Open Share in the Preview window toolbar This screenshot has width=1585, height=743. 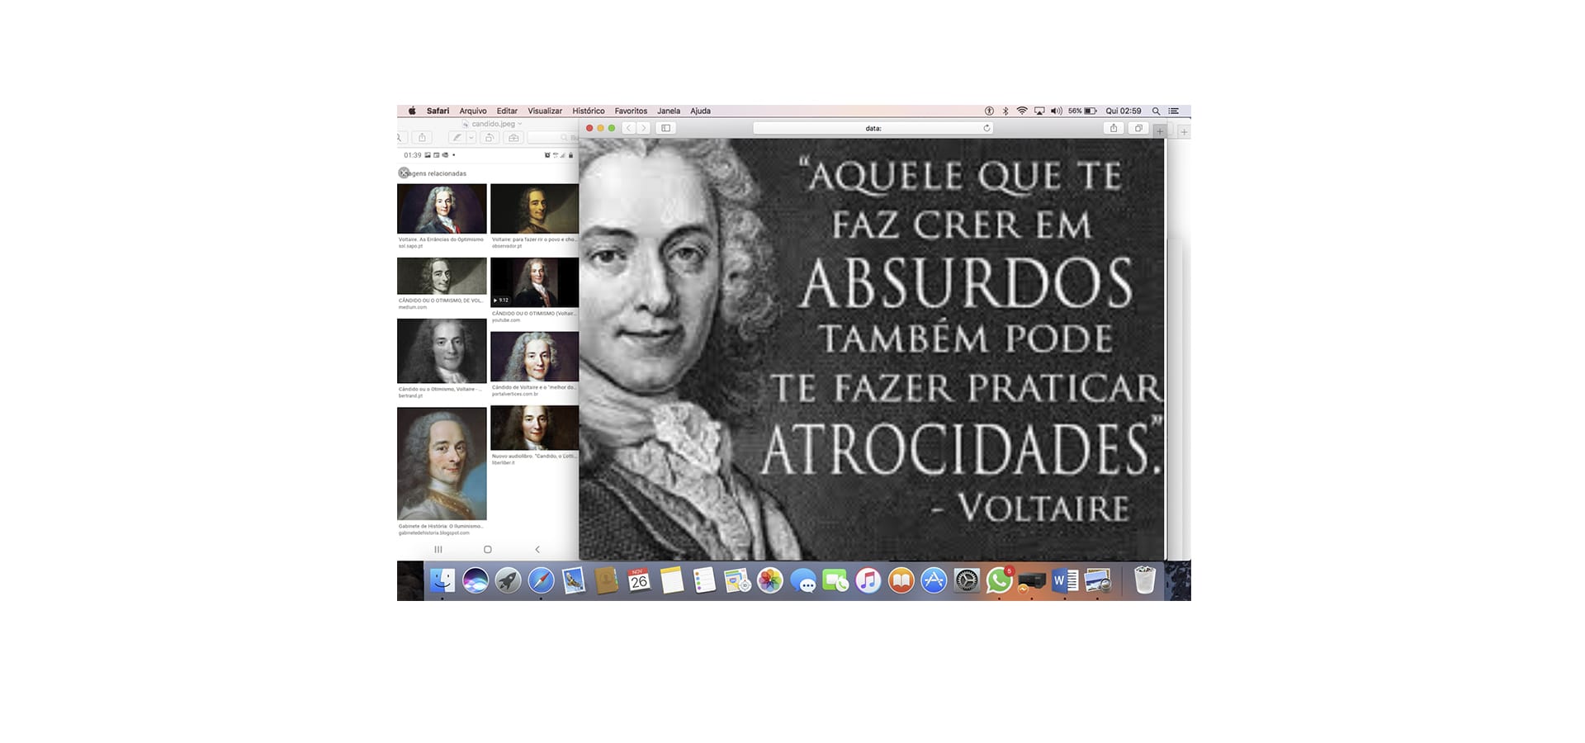point(423,138)
